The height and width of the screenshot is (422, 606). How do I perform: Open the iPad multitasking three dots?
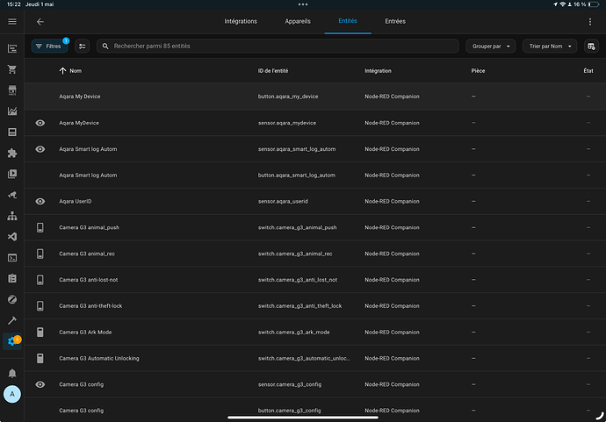pyautogui.click(x=303, y=4)
